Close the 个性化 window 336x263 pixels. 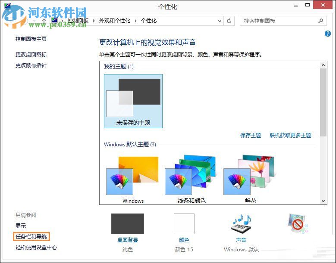click(x=323, y=5)
